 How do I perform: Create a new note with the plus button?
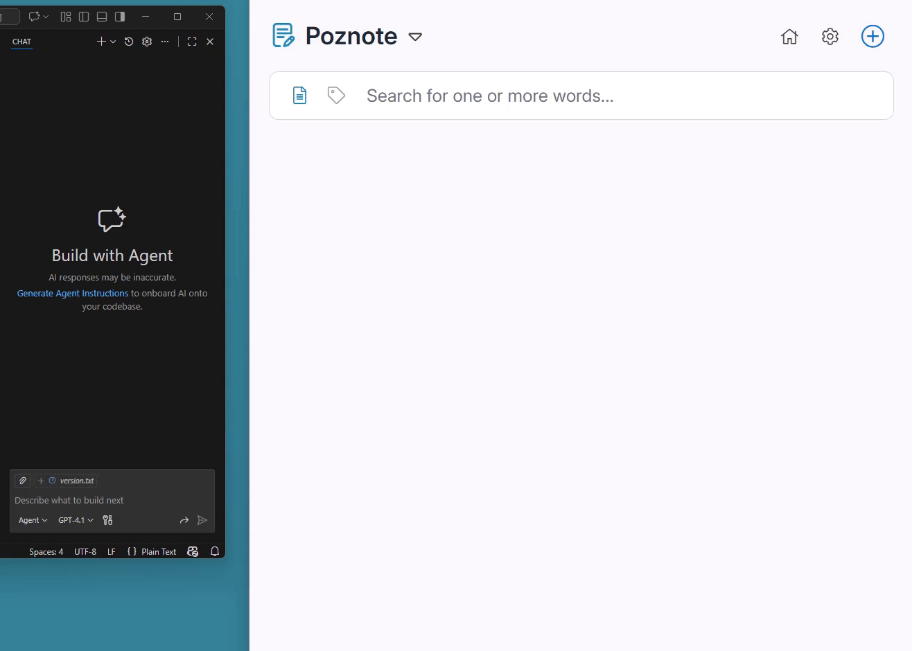pos(872,36)
